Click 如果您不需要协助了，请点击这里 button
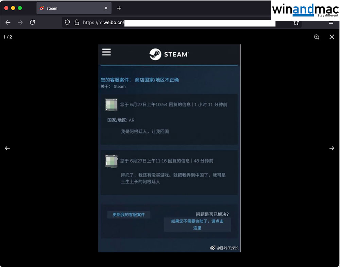The height and width of the screenshot is (267, 340). (197, 224)
